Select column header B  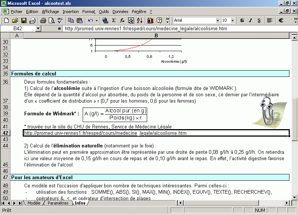(156, 35)
